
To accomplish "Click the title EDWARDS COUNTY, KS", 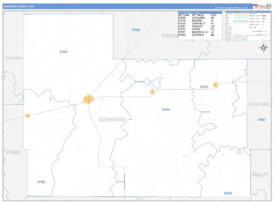I will (19, 6).
